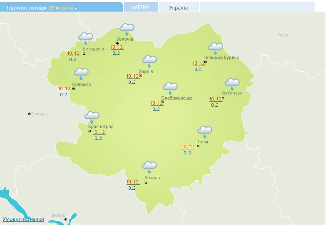328x227 pixels.
Task: Click the rain cloud icon above Великий Бурлук
Action: coord(216,49)
